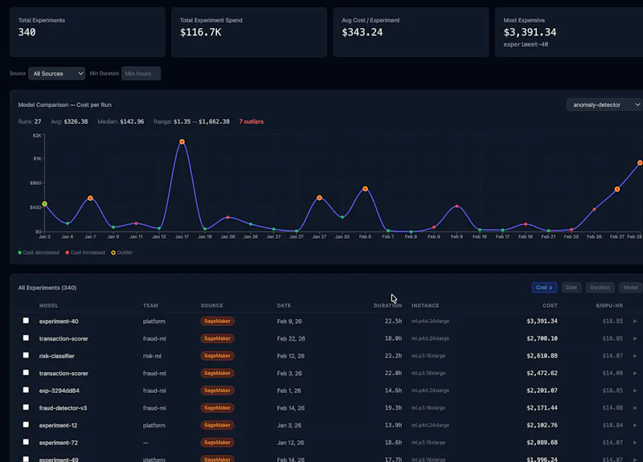643x462 pixels.
Task: Click the DATE column header
Action: tap(284, 305)
